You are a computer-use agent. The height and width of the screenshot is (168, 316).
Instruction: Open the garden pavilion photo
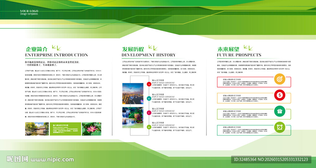pos(37,129)
